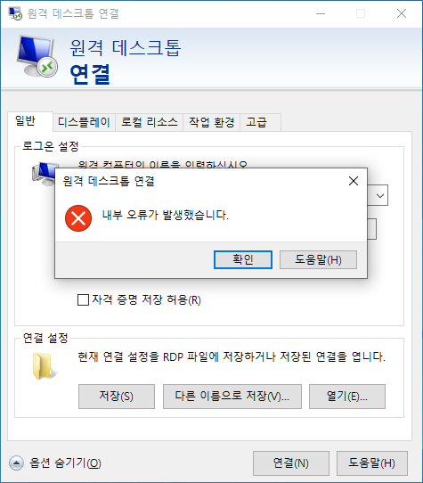Click the Remote Desktop monitor icon in header

pyautogui.click(x=37, y=56)
